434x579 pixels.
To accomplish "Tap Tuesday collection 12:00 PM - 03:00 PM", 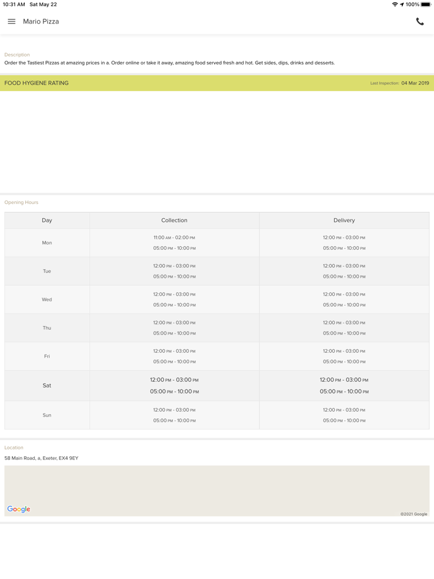I will click(174, 266).
